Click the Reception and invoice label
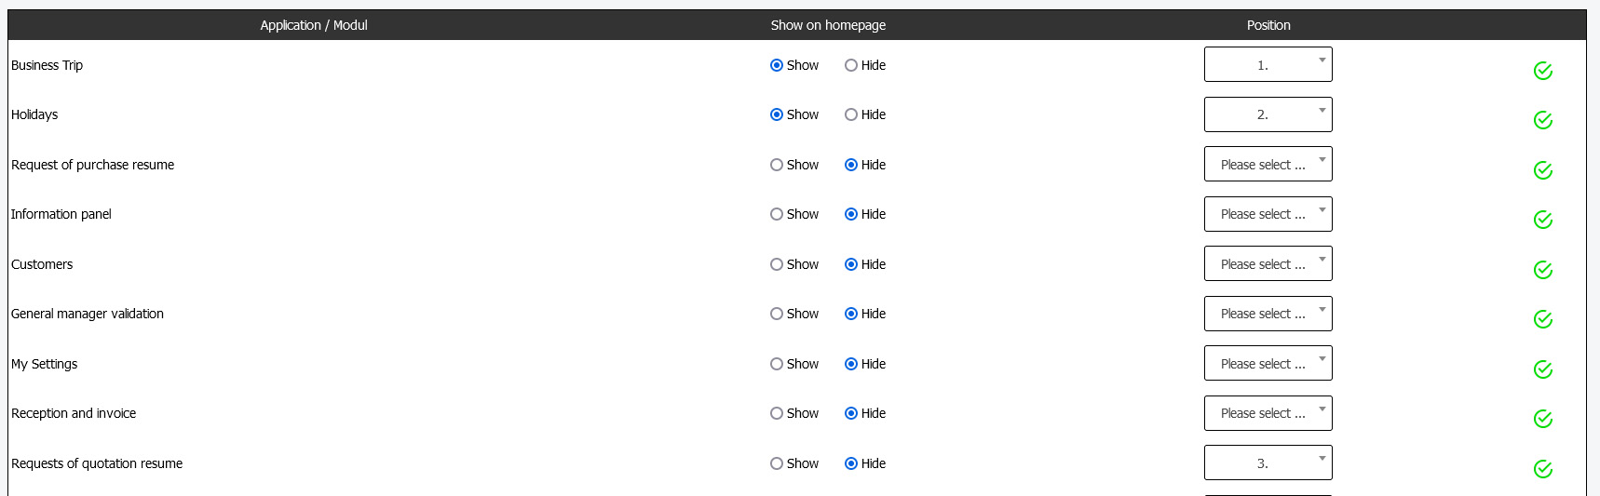Image resolution: width=1600 pixels, height=496 pixels. click(x=74, y=413)
